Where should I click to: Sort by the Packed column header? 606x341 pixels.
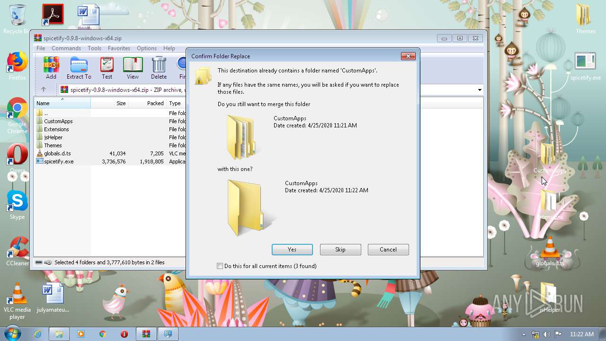[x=147, y=103]
